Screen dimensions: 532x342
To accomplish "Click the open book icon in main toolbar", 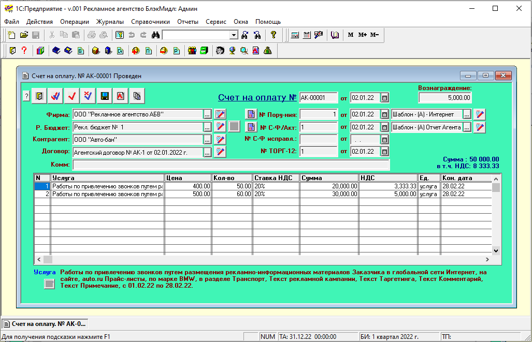I will pos(335,35).
